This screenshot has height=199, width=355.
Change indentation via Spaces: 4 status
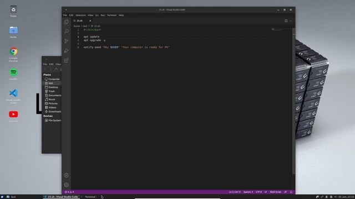pos(248,192)
